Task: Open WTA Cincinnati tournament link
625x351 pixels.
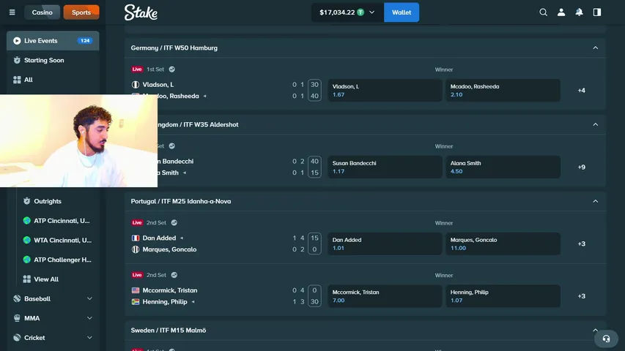Action: tap(62, 240)
